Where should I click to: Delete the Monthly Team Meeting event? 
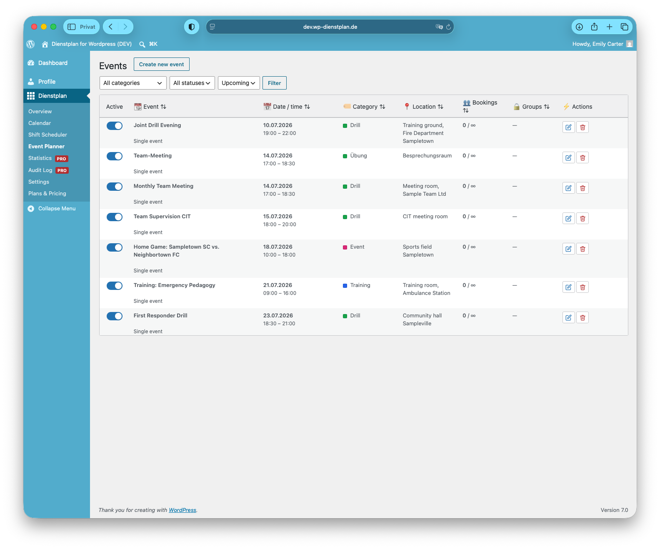(582, 188)
